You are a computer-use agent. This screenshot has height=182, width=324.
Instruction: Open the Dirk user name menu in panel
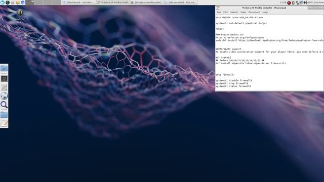[316, 3]
